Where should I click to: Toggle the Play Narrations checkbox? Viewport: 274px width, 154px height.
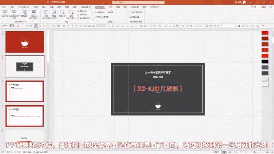(82, 11)
